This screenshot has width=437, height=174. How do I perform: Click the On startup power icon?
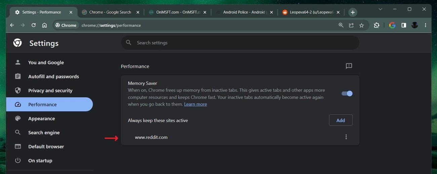(18, 161)
